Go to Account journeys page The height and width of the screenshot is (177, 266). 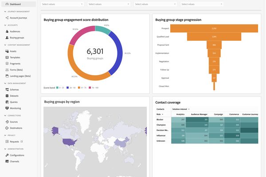19,18
